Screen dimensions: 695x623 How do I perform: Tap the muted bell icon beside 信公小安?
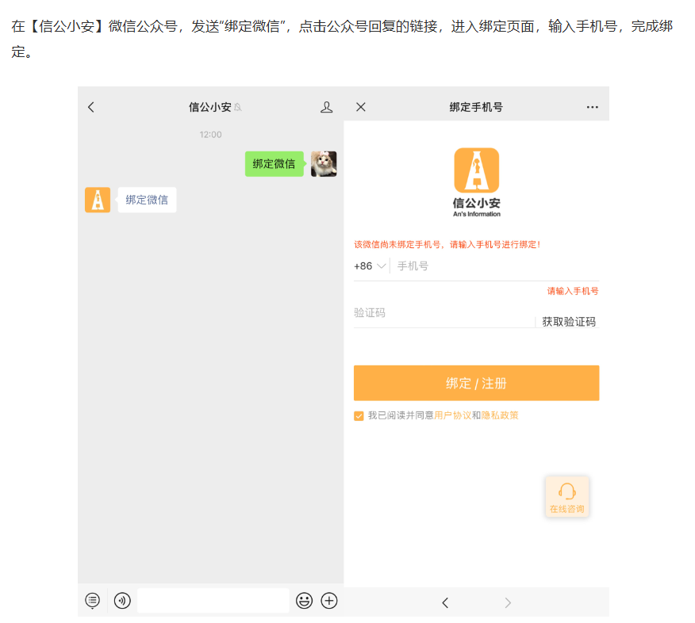238,107
